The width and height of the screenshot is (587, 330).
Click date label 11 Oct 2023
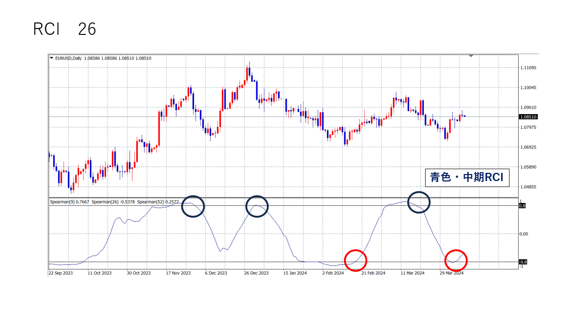100,273
